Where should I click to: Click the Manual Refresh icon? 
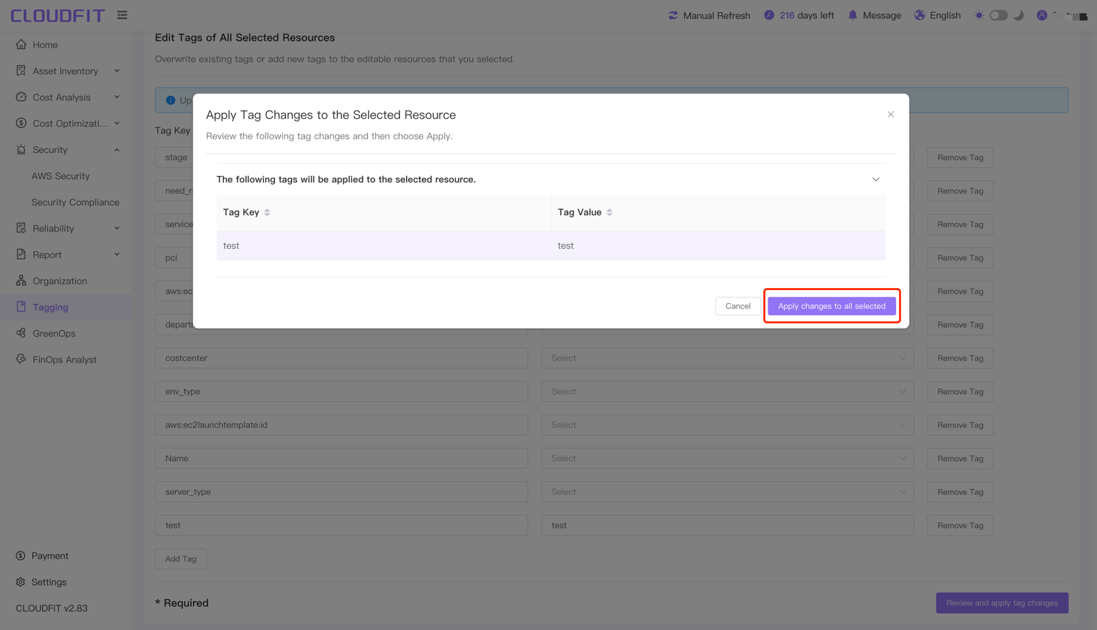[673, 15]
